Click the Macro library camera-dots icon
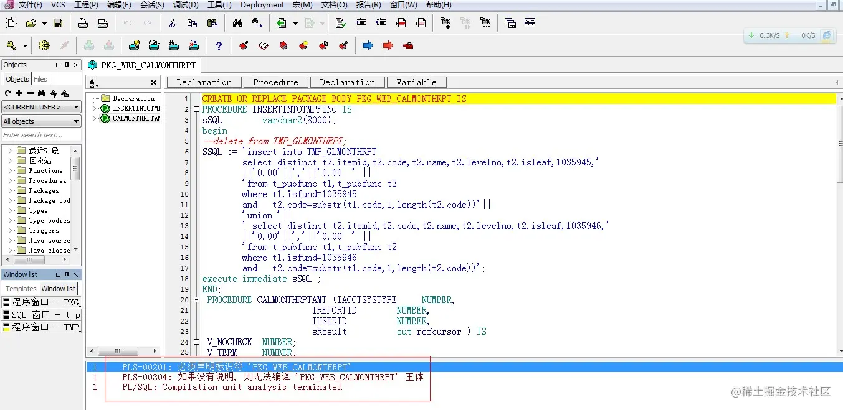This screenshot has width=843, height=410. 485,23
